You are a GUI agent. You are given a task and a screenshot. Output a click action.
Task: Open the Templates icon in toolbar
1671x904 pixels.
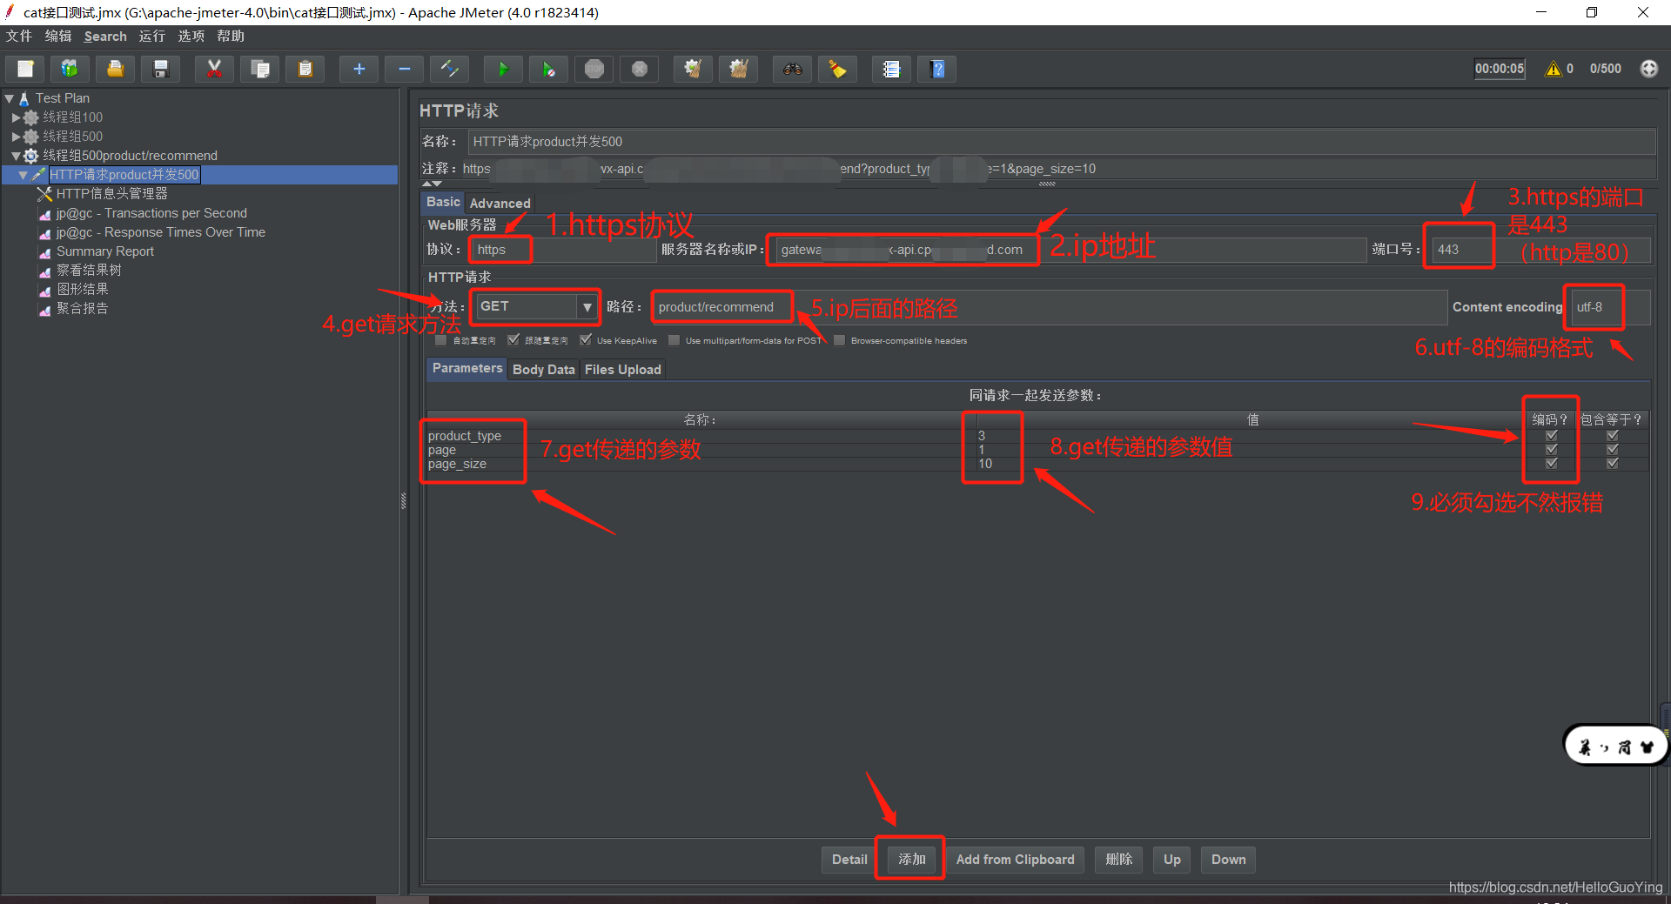(70, 69)
